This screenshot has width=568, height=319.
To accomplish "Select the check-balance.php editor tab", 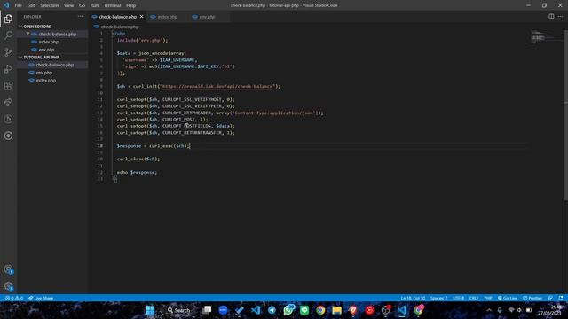I will (118, 17).
